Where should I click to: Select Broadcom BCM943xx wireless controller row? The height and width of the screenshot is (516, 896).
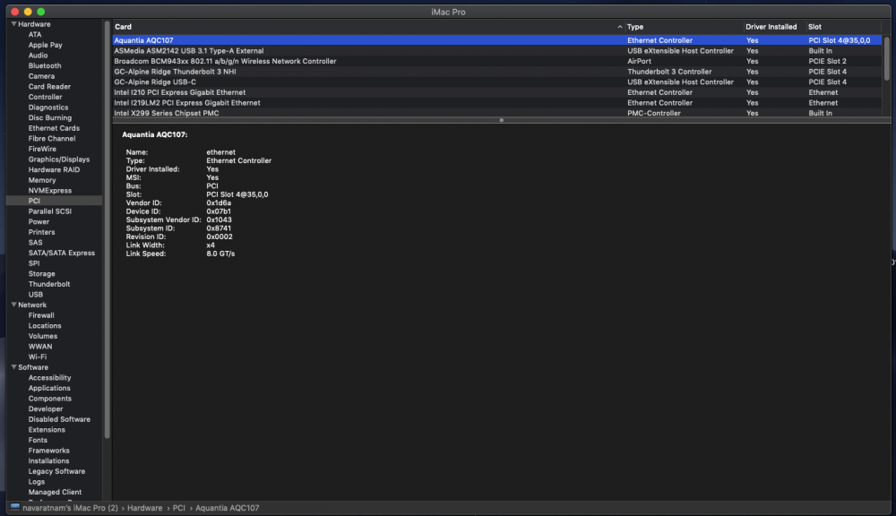click(x=496, y=61)
